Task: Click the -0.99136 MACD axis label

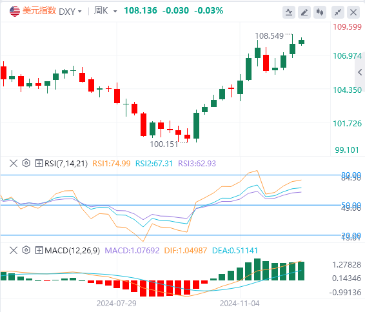Action: [345, 293]
